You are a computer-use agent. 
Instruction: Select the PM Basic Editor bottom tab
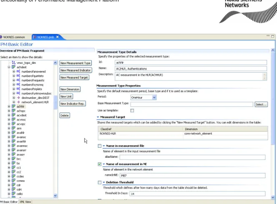pos(9,201)
